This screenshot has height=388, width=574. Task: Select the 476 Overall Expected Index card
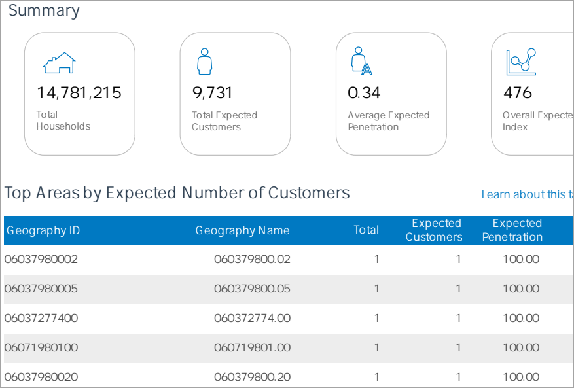tap(532, 94)
